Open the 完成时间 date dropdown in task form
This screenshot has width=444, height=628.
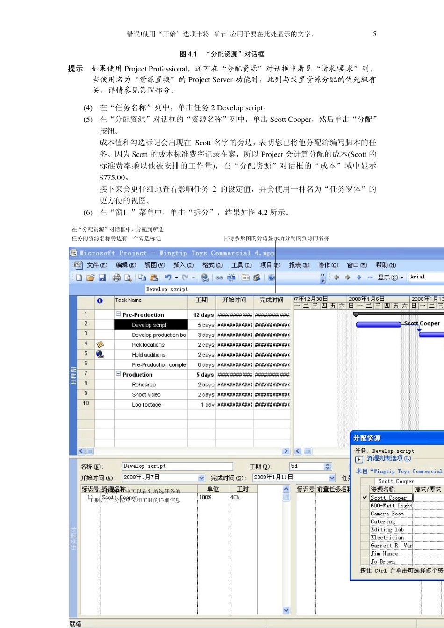tap(332, 478)
